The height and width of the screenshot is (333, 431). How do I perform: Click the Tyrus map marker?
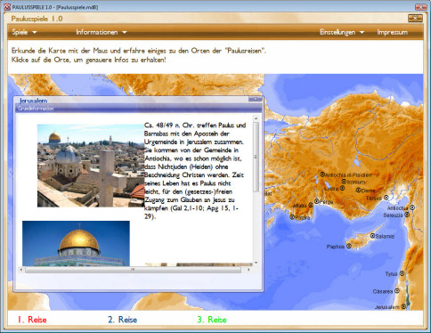402,273
